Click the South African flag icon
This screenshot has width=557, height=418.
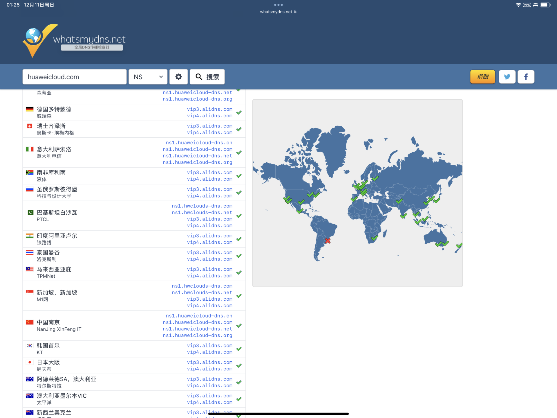(x=30, y=173)
